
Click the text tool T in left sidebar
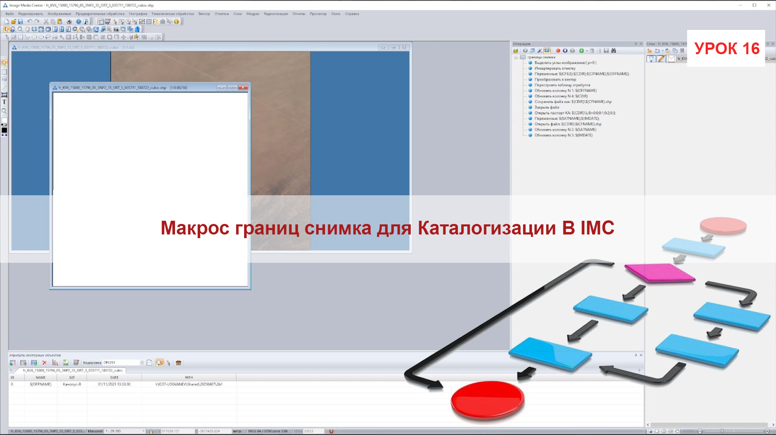[x=4, y=102]
